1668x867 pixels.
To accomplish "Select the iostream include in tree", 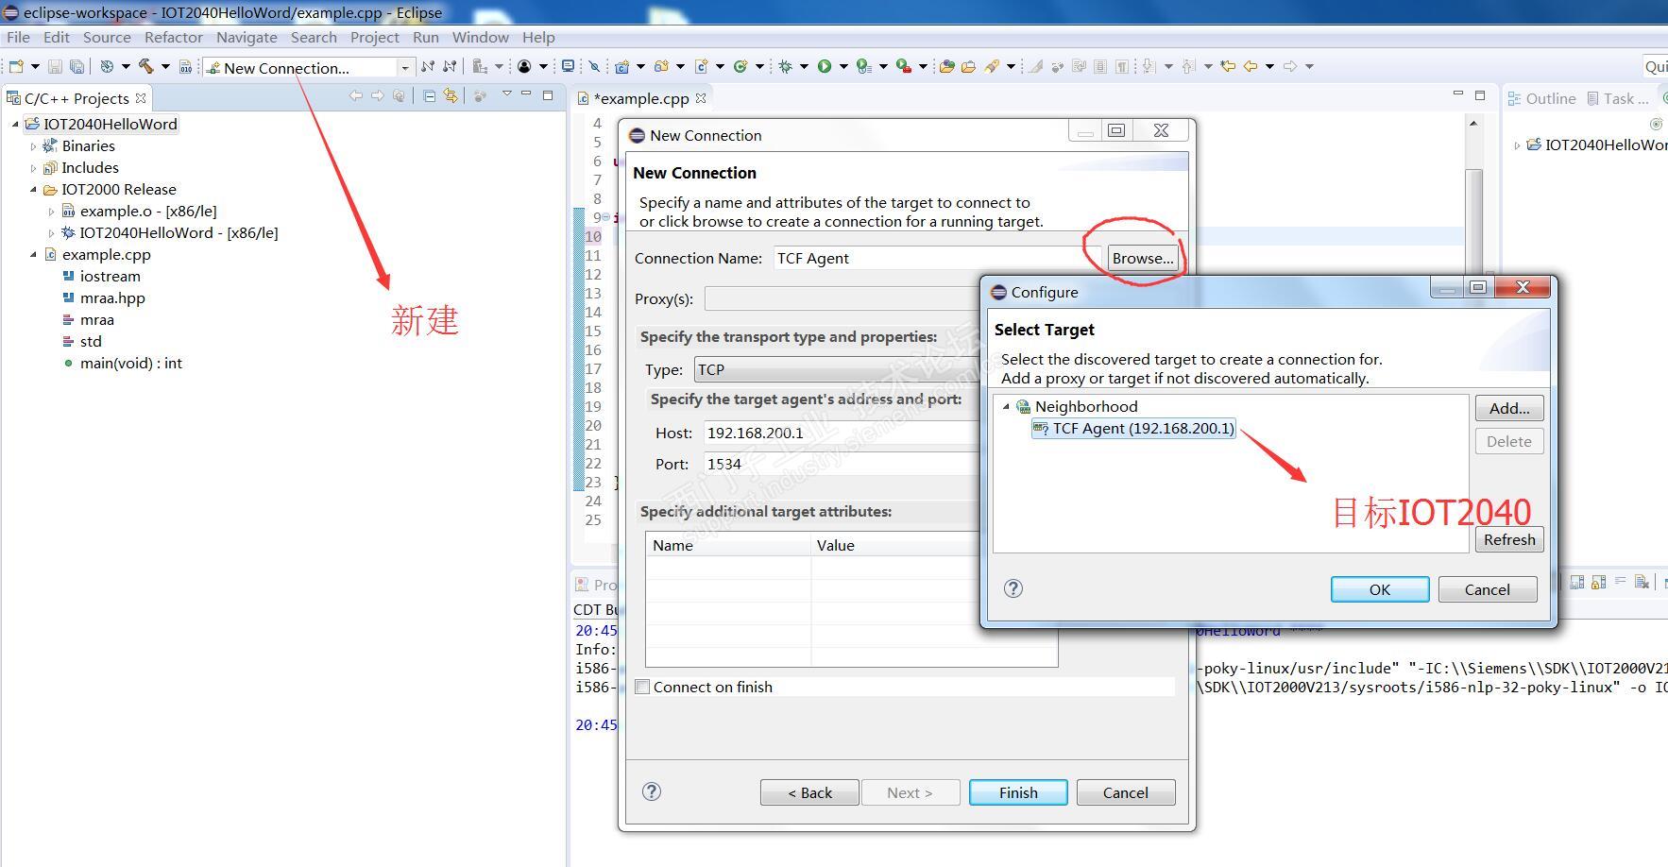I will pyautogui.click(x=110, y=276).
